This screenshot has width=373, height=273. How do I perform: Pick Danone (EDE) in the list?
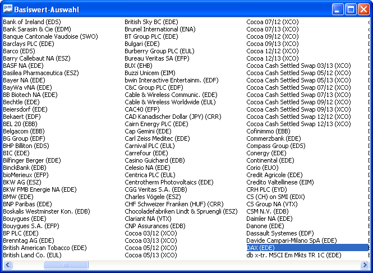(x=265, y=226)
